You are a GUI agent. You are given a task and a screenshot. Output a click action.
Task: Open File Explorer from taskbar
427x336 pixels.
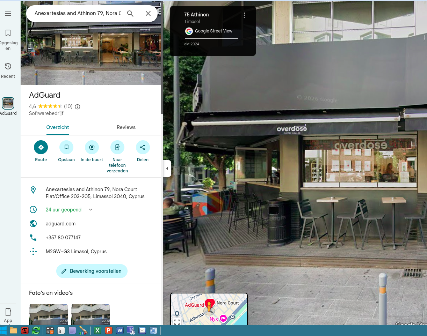click(14, 330)
